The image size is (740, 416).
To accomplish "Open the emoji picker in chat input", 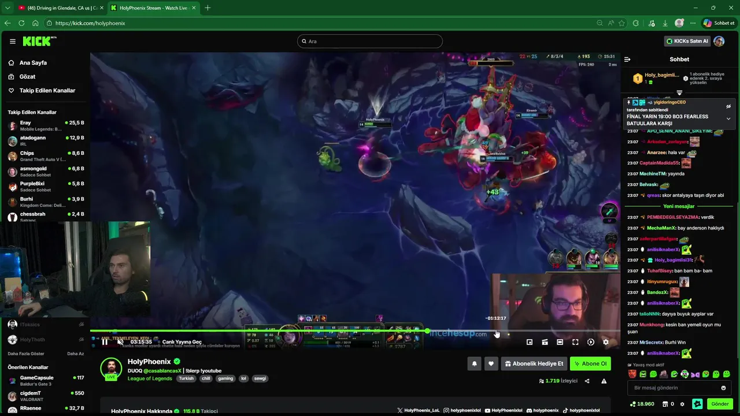I will pyautogui.click(x=723, y=388).
